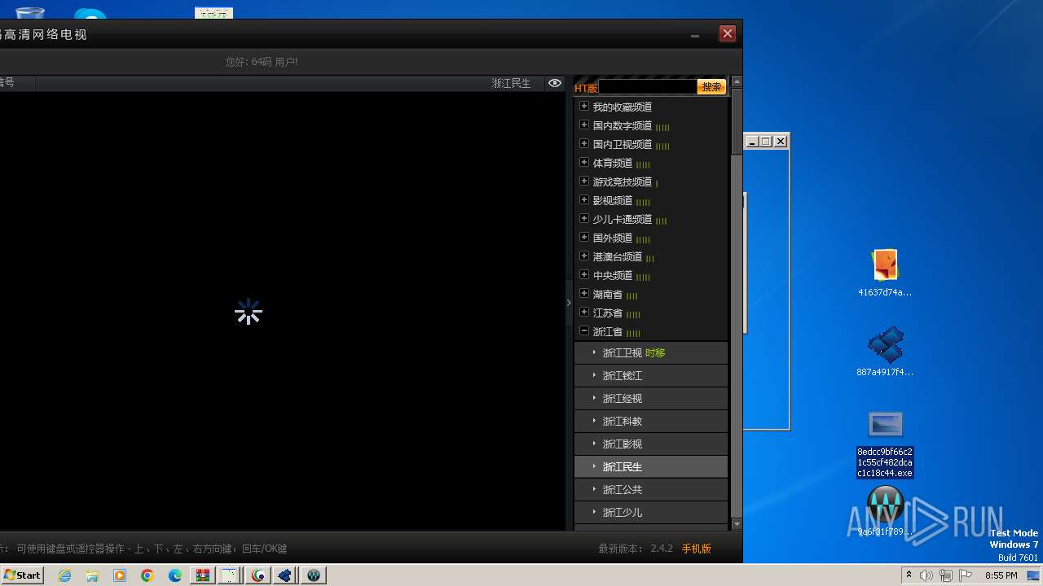Open Windows Media Player on taskbar
Image resolution: width=1043 pixels, height=586 pixels.
tap(120, 575)
